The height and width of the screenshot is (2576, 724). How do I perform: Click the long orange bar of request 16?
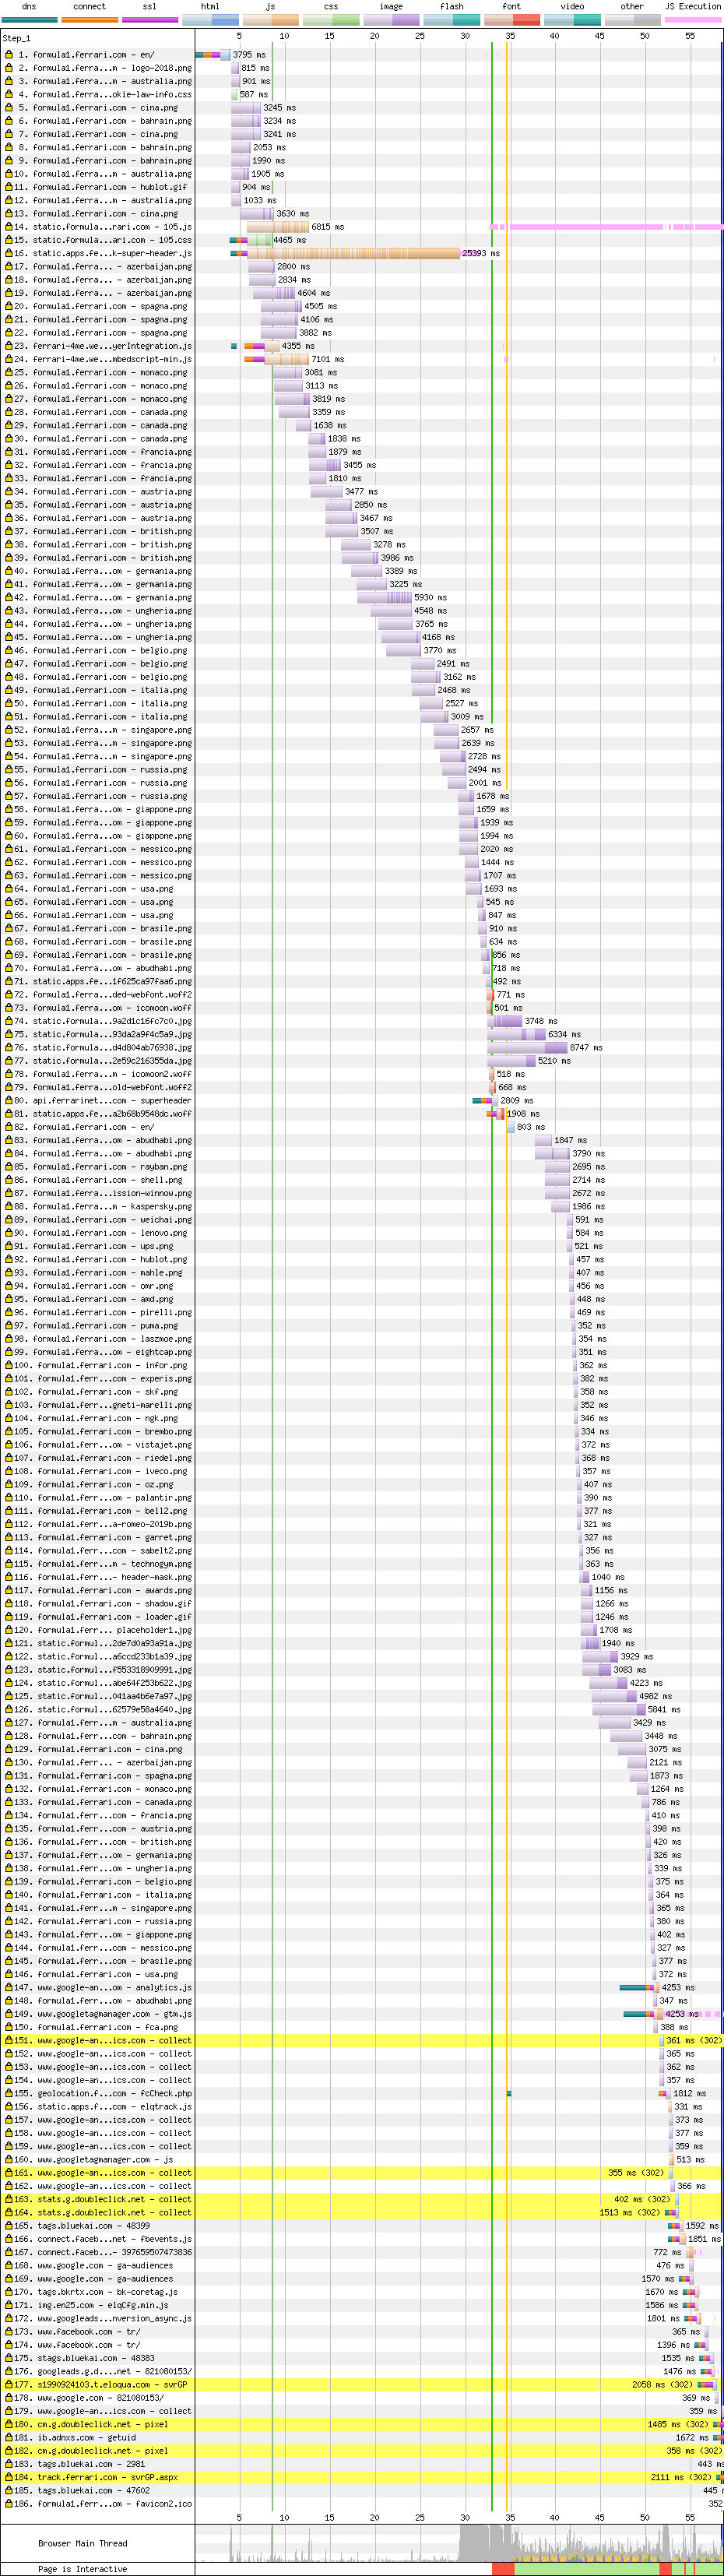coord(355,253)
